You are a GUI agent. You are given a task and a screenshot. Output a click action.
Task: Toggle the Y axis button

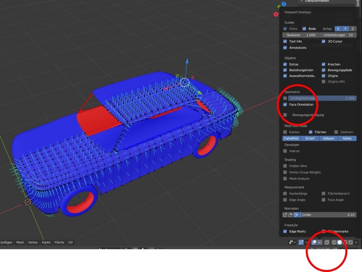(346, 29)
